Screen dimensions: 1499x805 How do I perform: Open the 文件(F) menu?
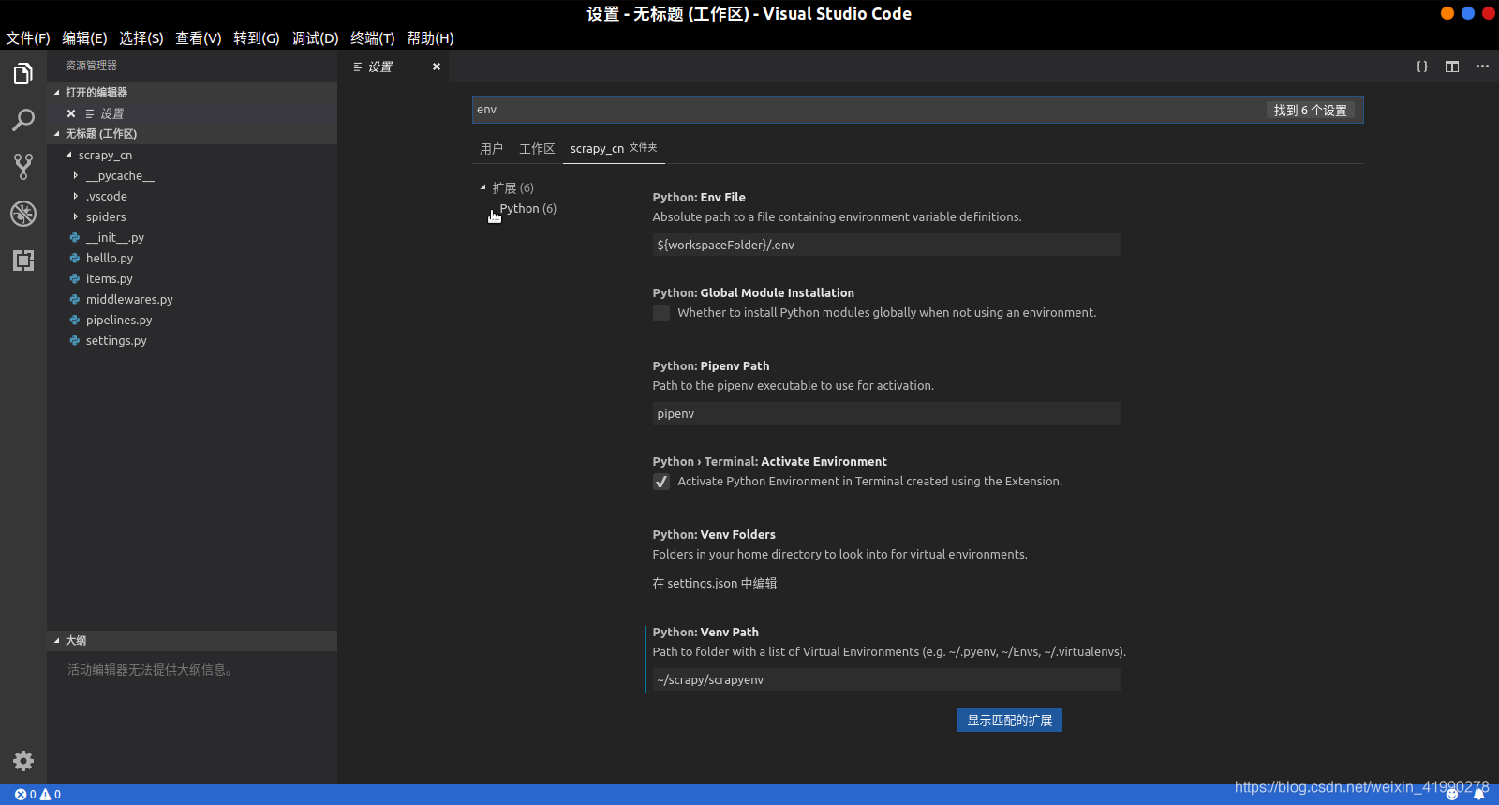coord(28,38)
